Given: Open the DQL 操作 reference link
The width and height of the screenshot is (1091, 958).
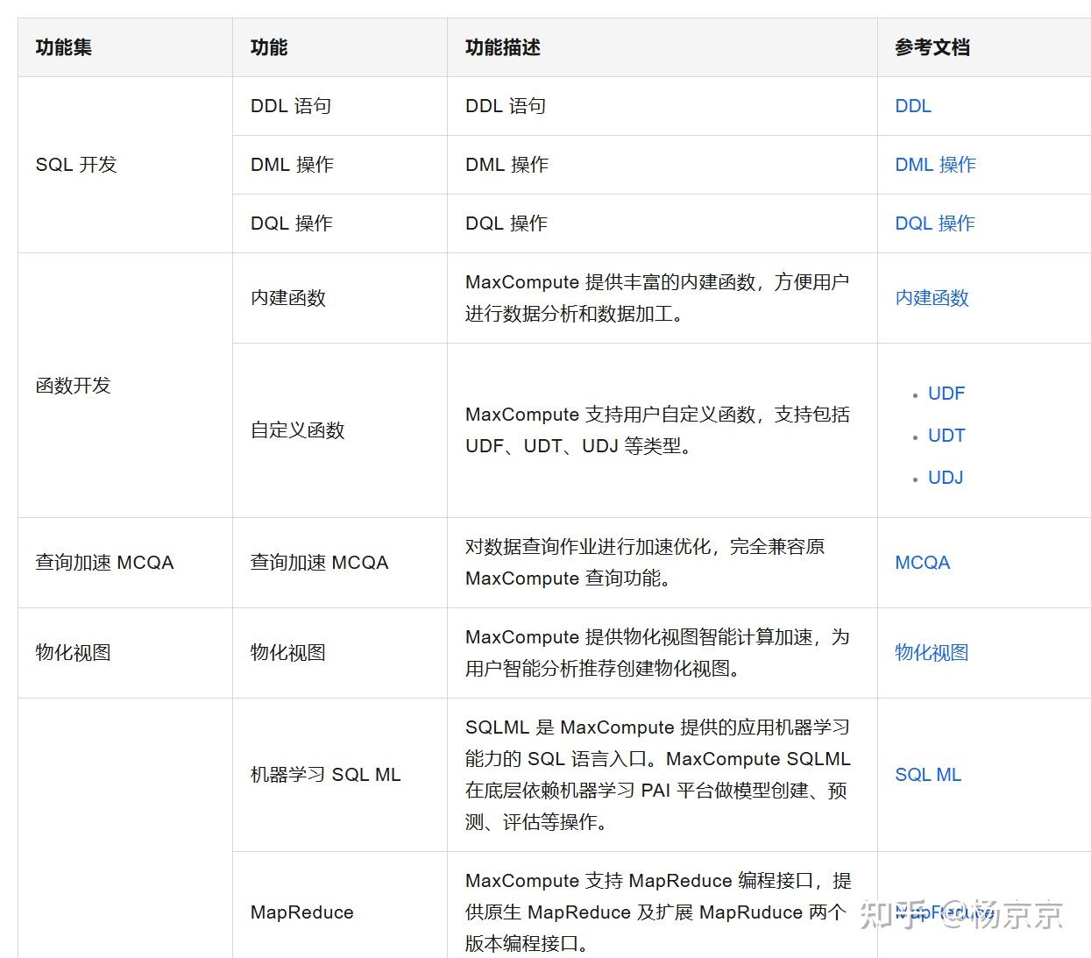Looking at the screenshot, I should (x=934, y=223).
